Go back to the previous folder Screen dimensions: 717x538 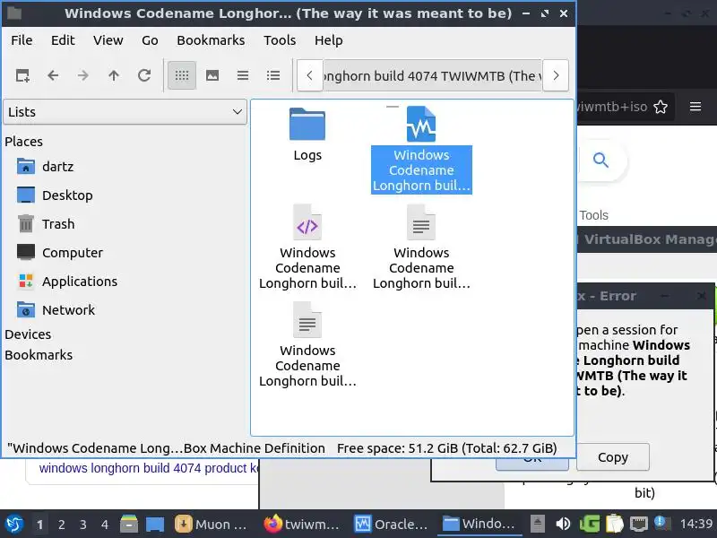(x=53, y=75)
